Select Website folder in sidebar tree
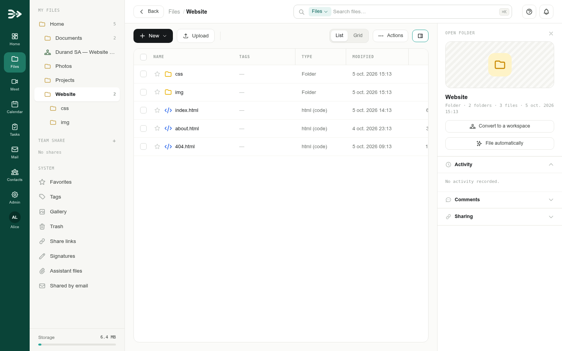Screen dimensions: 562x351 [x=77, y=94]
